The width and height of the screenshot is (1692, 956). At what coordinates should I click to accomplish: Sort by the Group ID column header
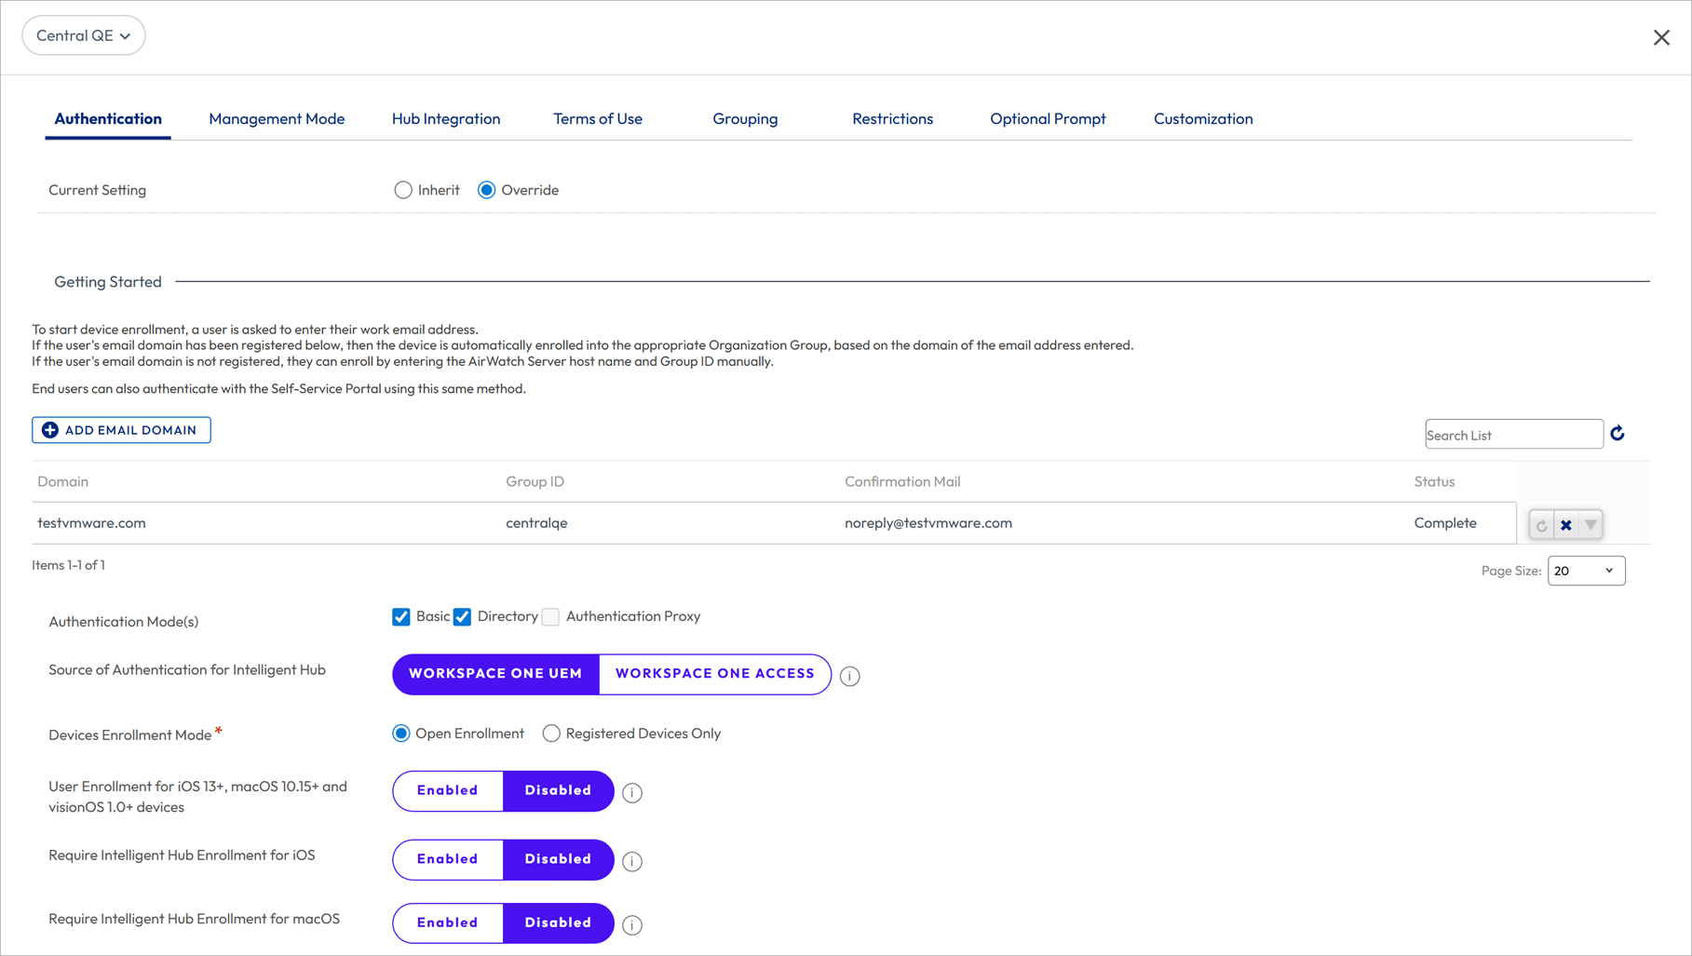pos(535,481)
